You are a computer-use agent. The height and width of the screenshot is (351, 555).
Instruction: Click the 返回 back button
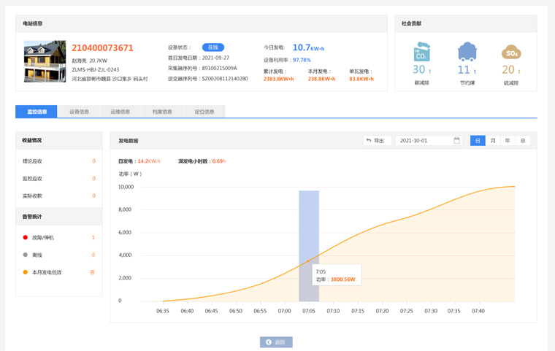click(276, 342)
